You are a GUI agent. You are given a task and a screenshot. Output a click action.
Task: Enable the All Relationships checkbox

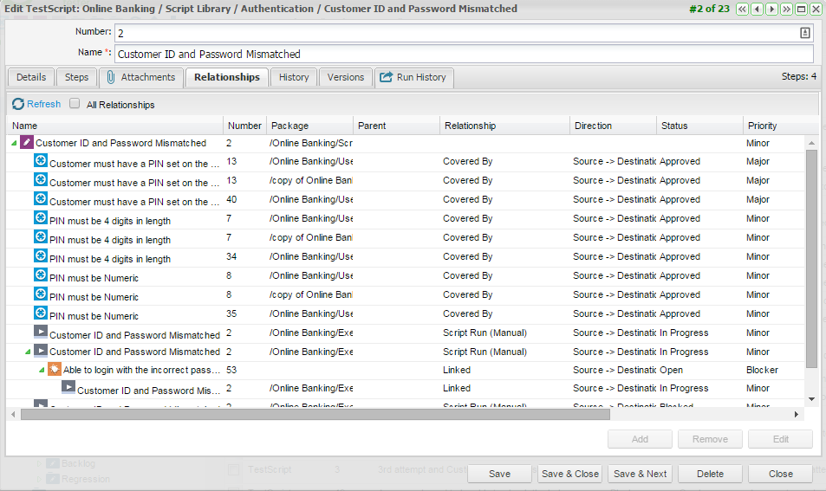pyautogui.click(x=75, y=104)
